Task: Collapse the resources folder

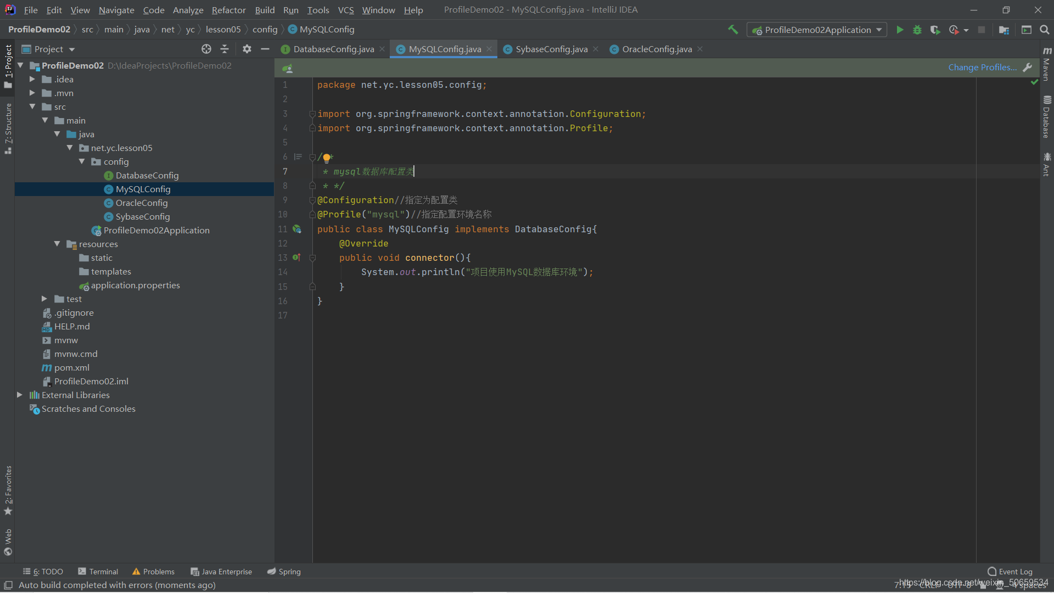Action: pos(57,244)
